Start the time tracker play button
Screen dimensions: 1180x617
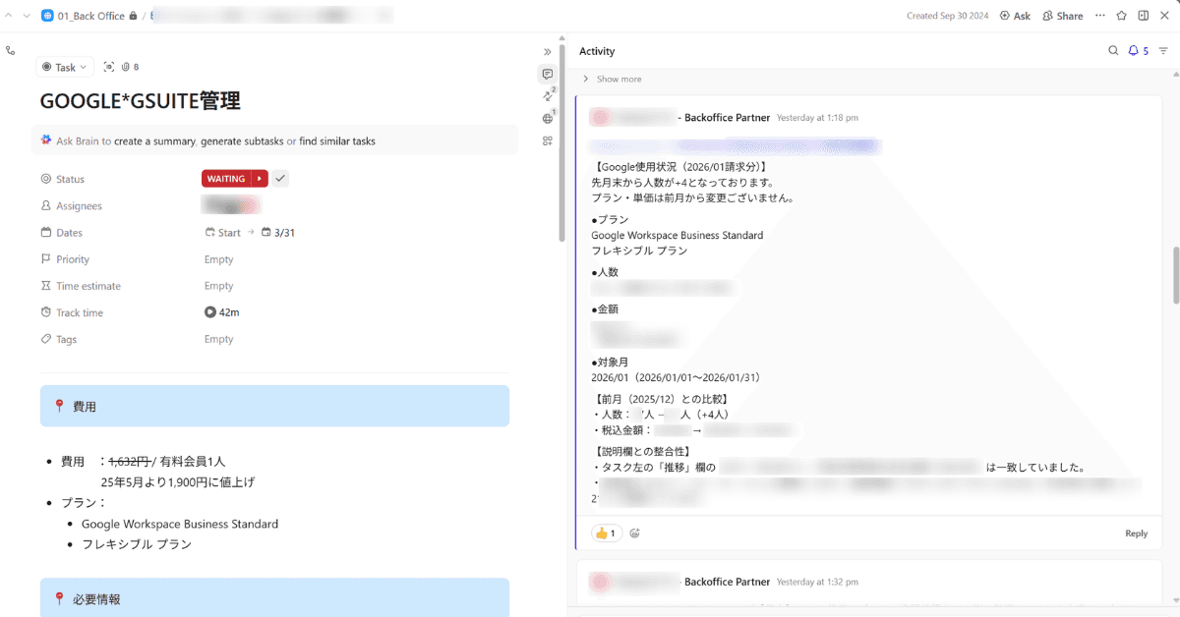(209, 312)
